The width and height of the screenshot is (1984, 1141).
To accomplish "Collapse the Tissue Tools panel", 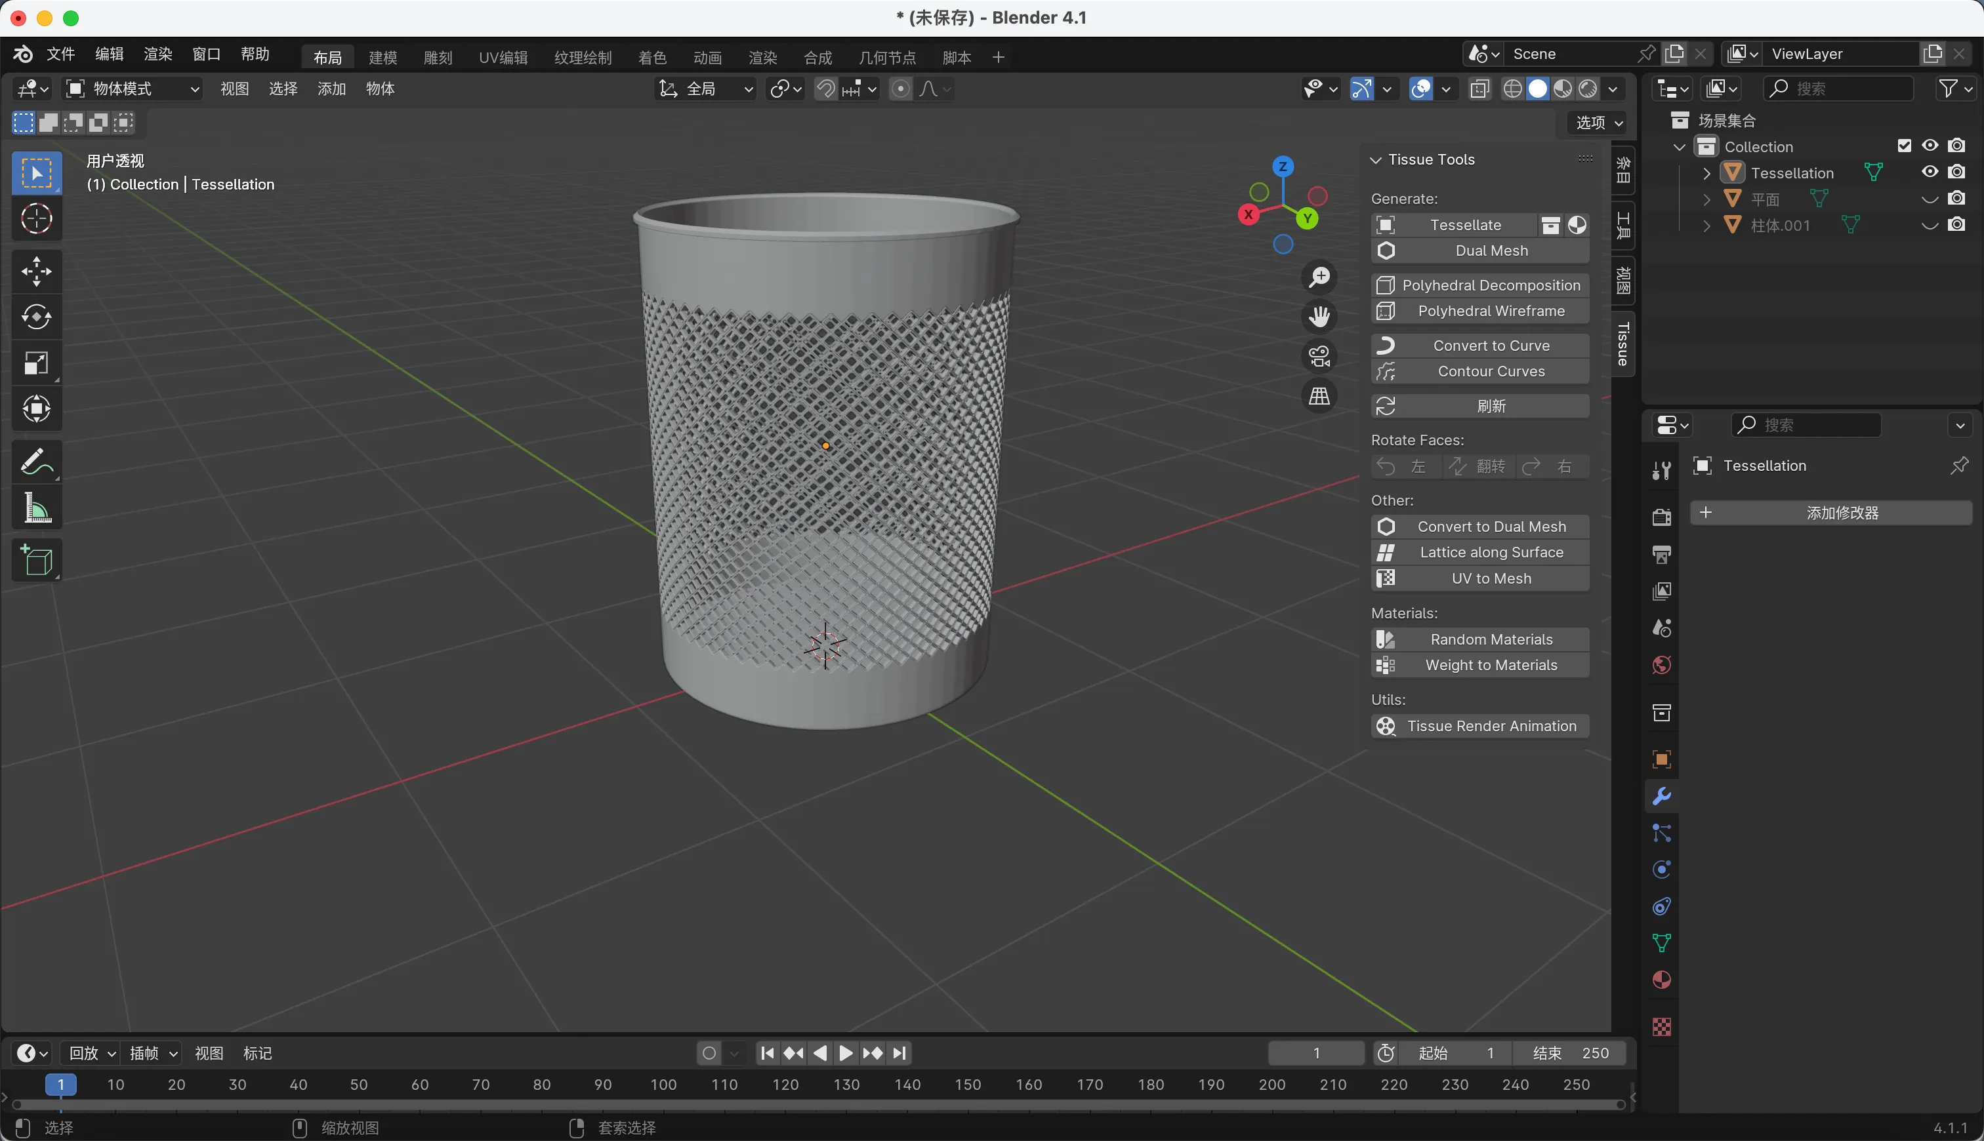I will [x=1375, y=160].
